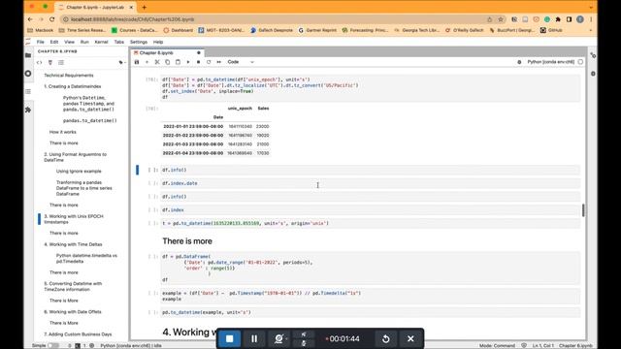Select the df.index.date code cell
This screenshot has width=621, height=349.
(370, 183)
